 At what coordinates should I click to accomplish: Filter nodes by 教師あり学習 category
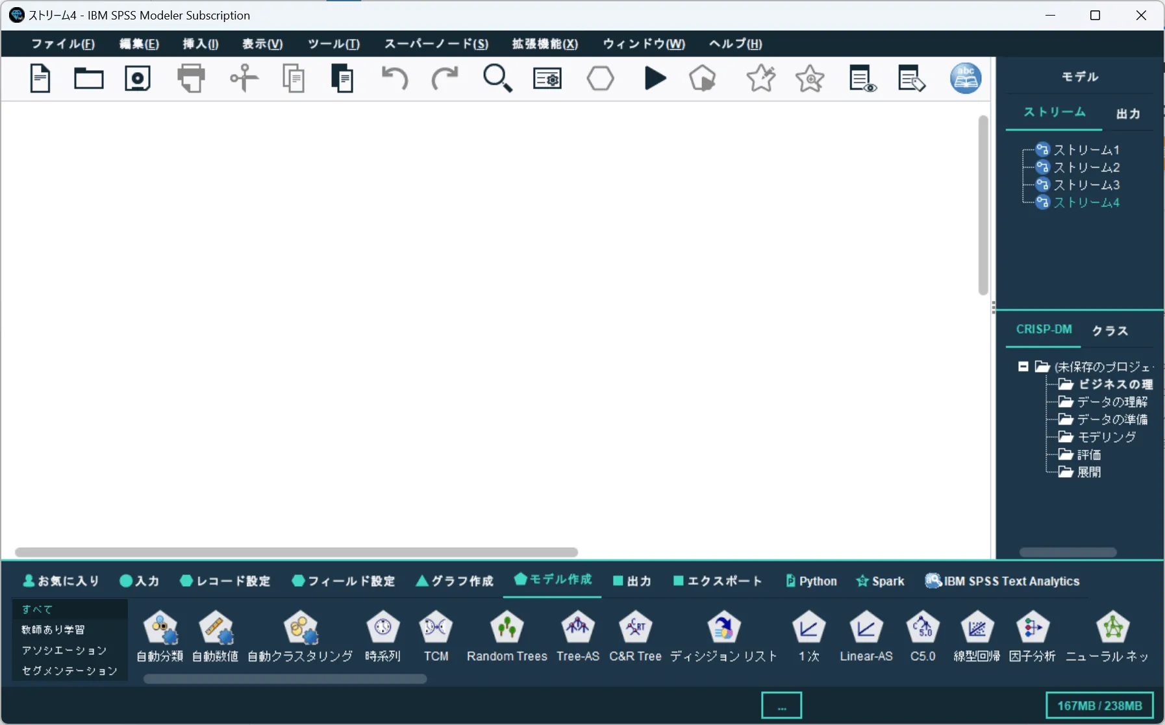coord(53,630)
